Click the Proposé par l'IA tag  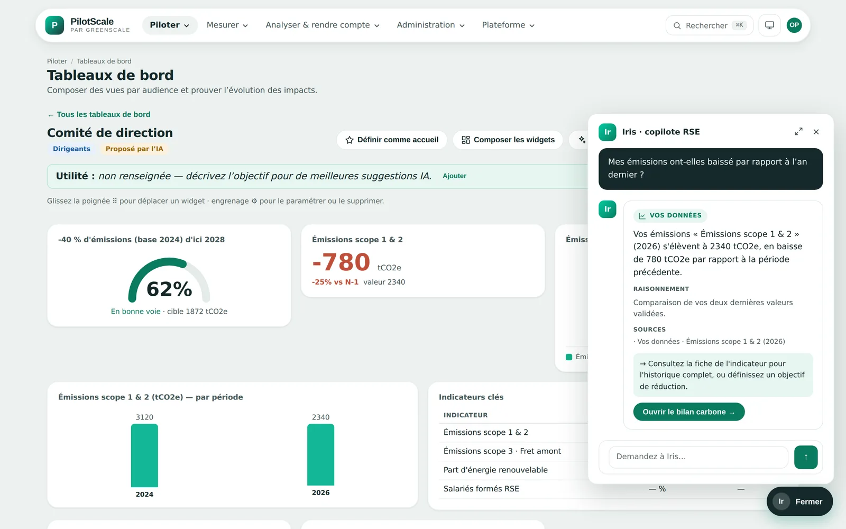[x=134, y=149]
